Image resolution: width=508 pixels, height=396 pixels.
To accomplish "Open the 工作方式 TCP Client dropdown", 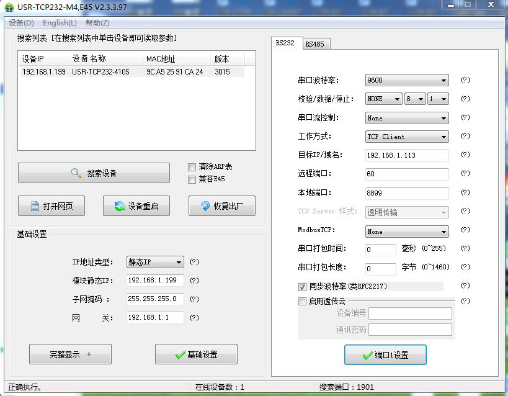I will pos(407,137).
